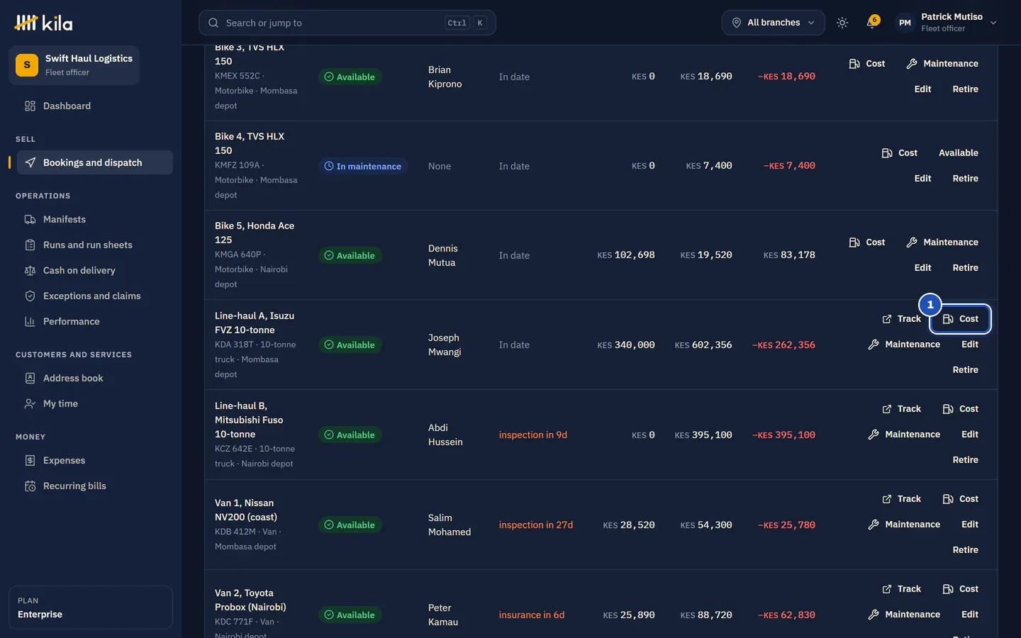The height and width of the screenshot is (638, 1021).
Task: Click Maintenance for Van 1 Nissan NV200
Action: point(904,525)
